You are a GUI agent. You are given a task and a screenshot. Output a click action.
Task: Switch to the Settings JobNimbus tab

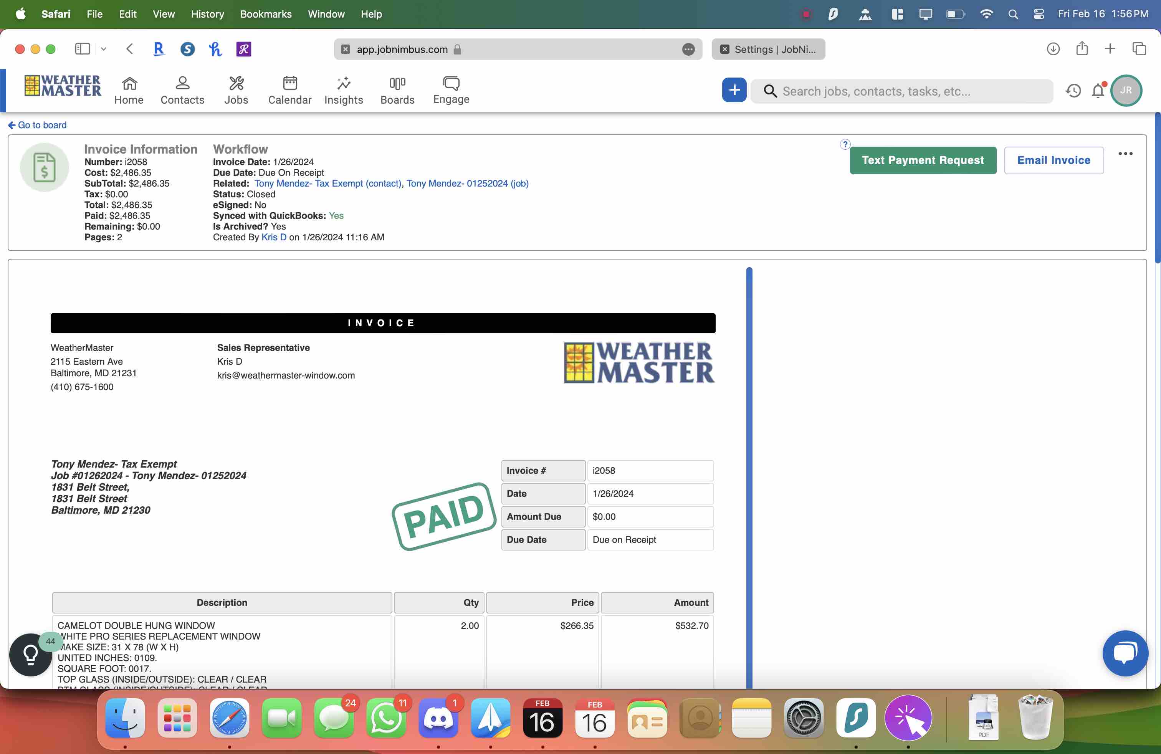coord(768,49)
